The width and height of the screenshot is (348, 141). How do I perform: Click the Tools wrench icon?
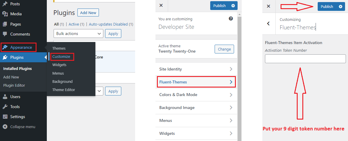click(x=5, y=107)
